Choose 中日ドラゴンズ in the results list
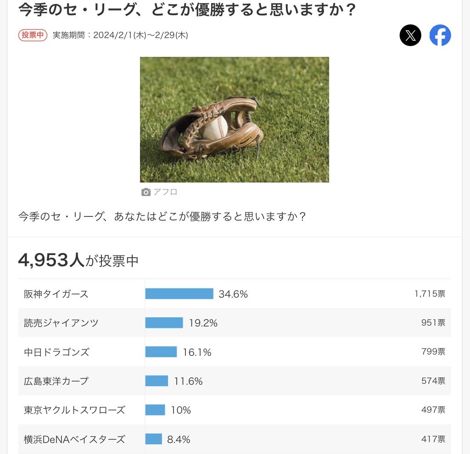This screenshot has height=454, width=470. pos(56,352)
